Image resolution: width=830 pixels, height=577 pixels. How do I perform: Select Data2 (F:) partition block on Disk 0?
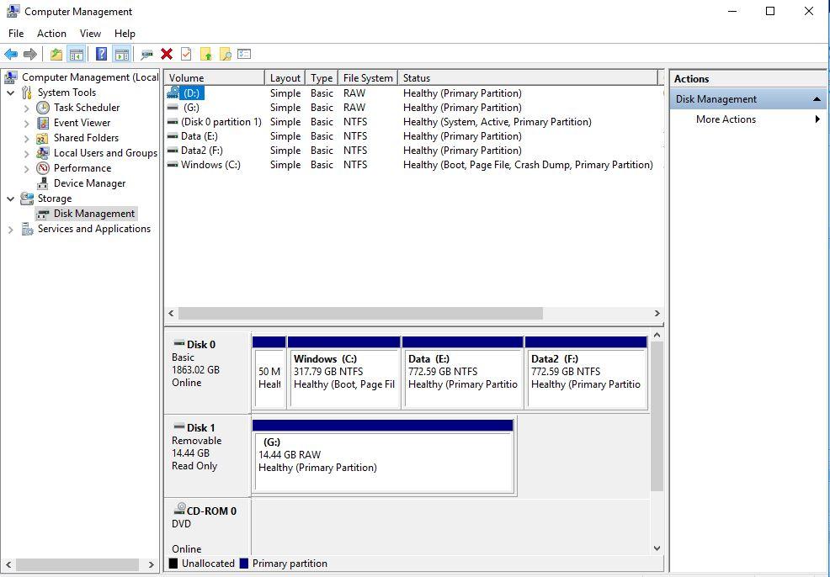[x=586, y=373]
